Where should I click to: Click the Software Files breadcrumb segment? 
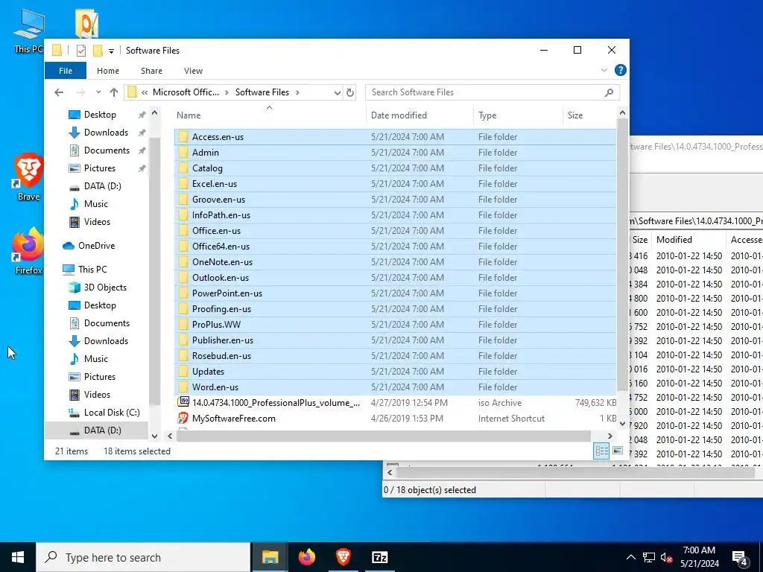pos(262,92)
